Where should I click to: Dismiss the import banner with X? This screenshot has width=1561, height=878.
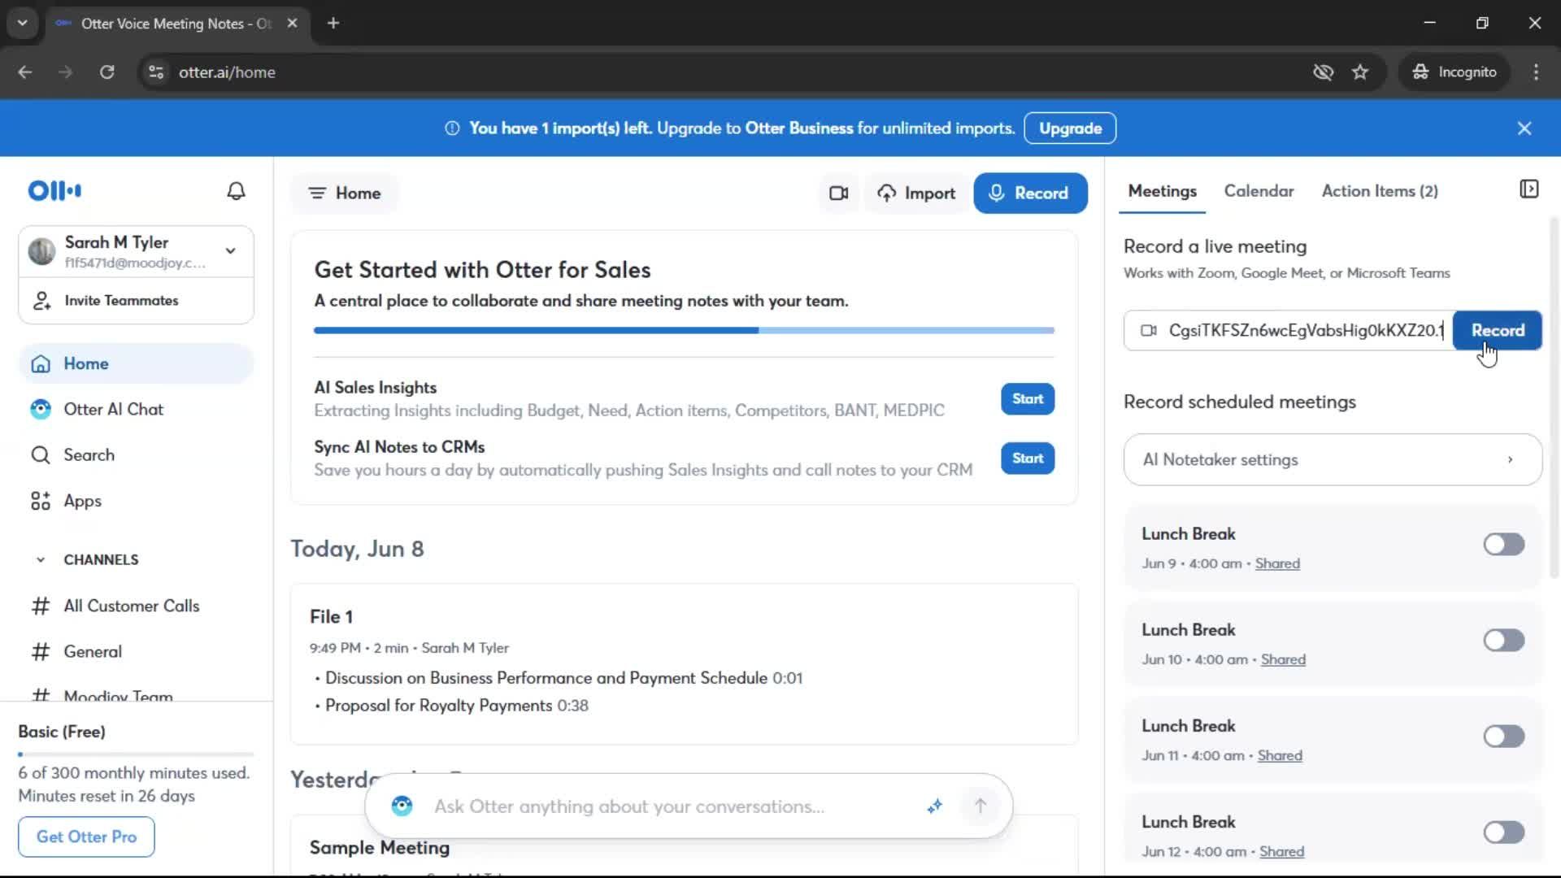1524,128
